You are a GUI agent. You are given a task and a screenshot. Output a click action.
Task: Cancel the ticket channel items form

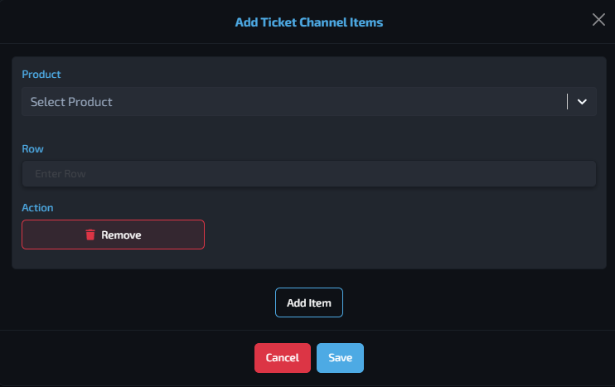tap(283, 358)
